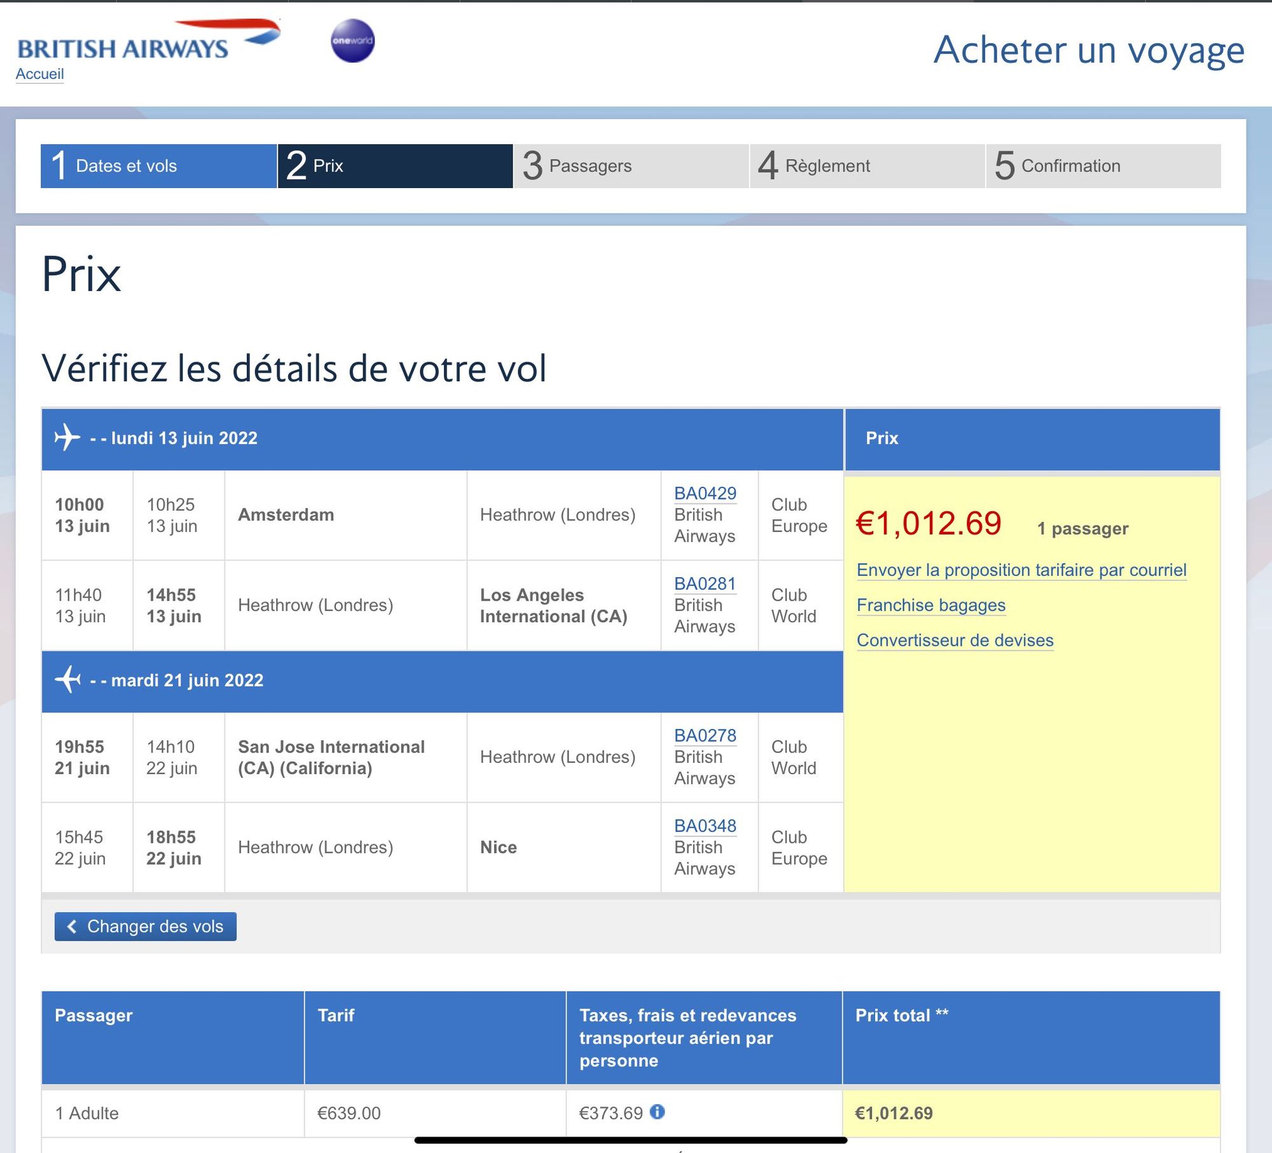Open flight BA0281 details
The width and height of the screenshot is (1272, 1153).
(x=705, y=583)
